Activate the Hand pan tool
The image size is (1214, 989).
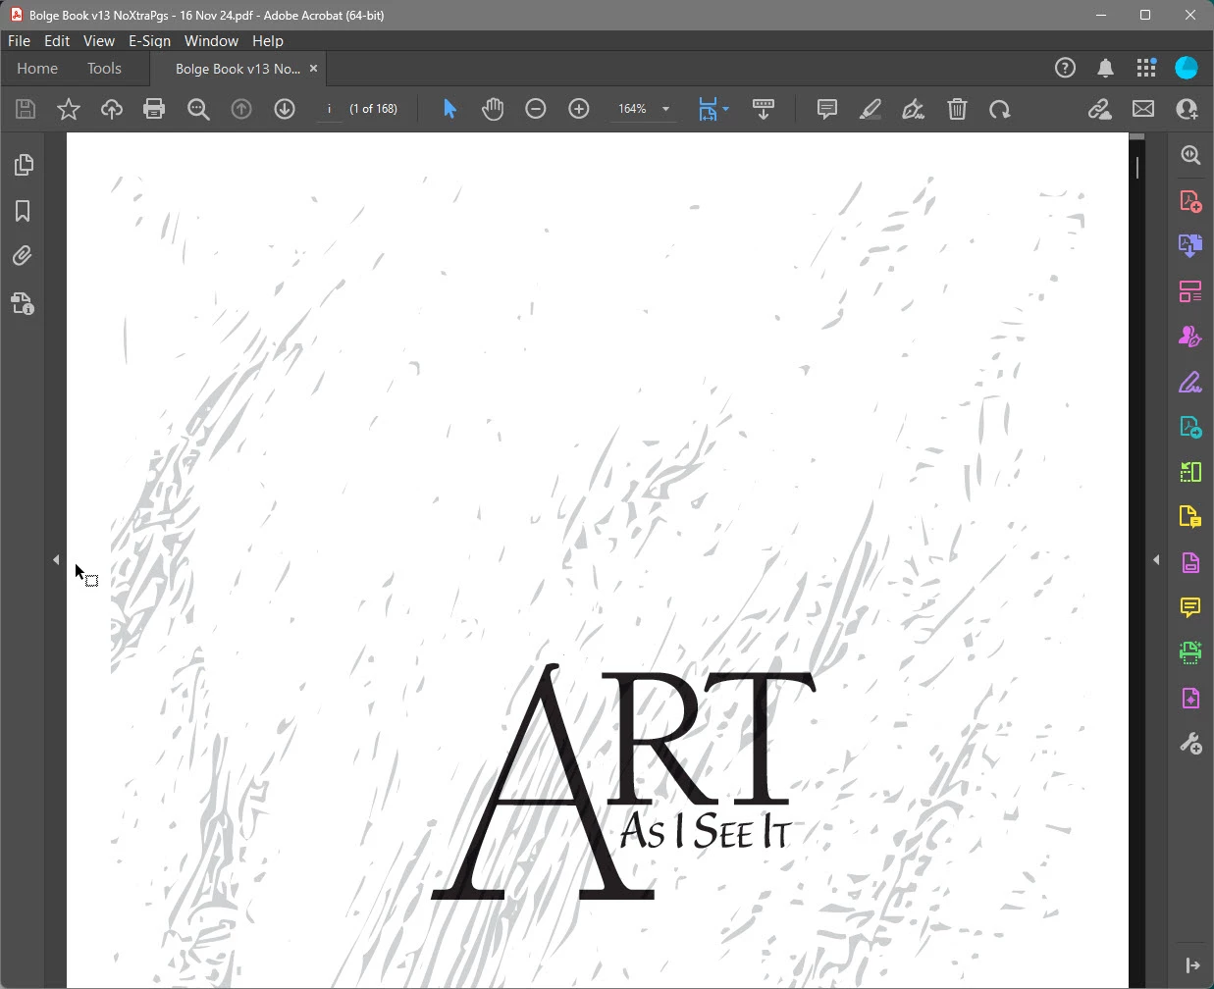[x=493, y=109]
